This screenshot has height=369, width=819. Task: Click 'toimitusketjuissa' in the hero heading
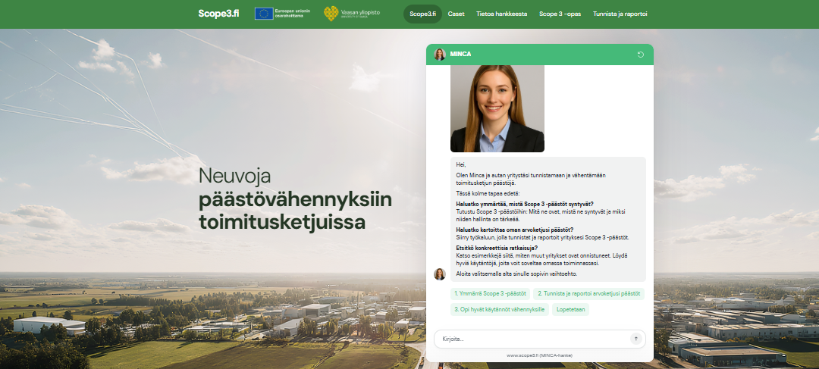click(x=282, y=222)
